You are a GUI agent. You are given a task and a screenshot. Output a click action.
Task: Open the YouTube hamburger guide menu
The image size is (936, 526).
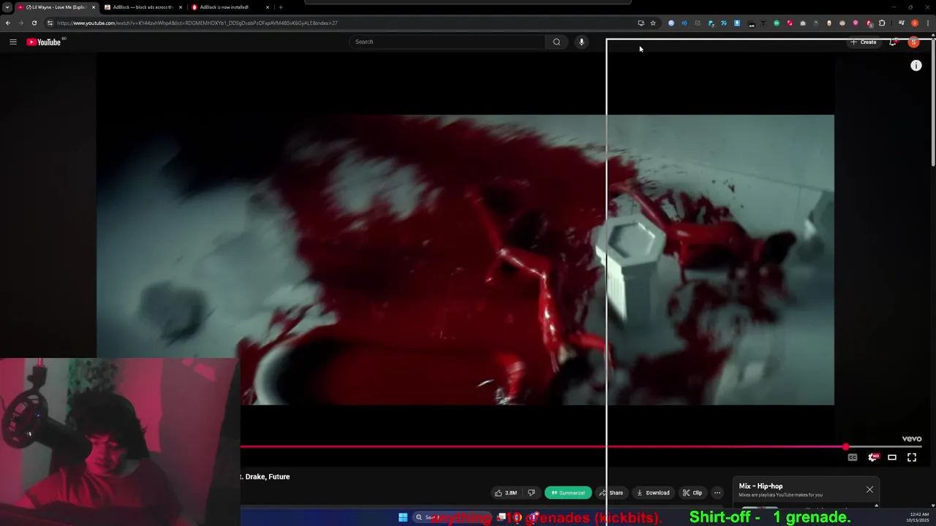click(12, 42)
